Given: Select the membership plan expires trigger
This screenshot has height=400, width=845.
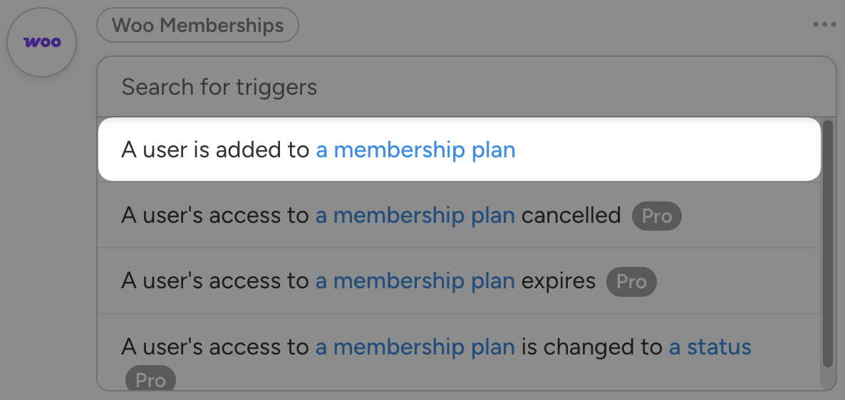Looking at the screenshot, I should click(214, 282).
